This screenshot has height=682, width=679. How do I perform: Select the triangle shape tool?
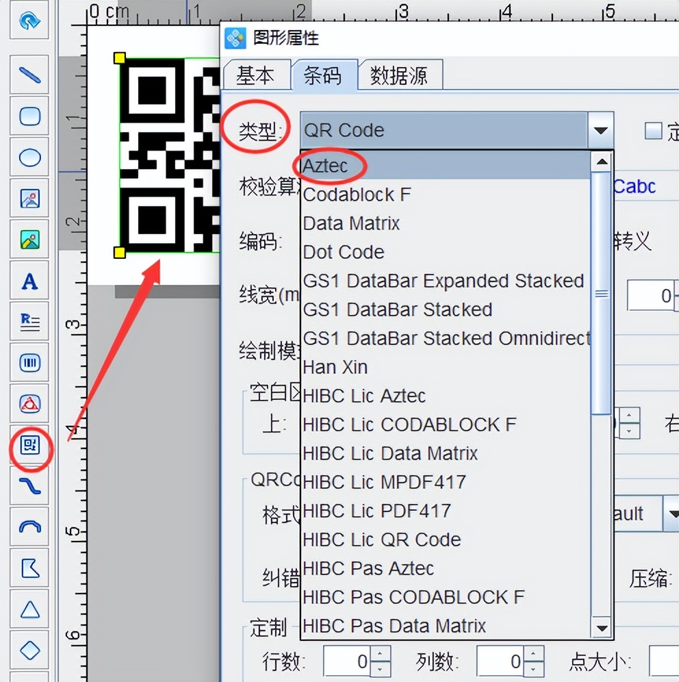[x=29, y=609]
